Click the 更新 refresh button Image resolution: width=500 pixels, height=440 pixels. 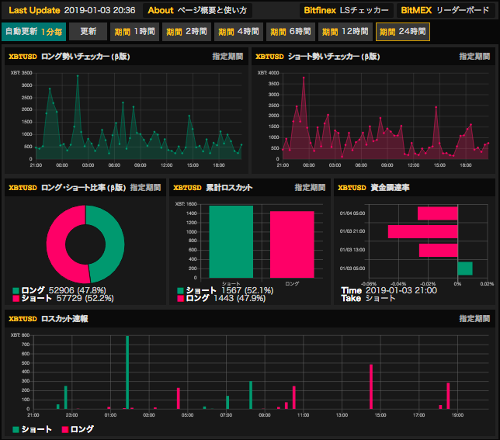(88, 32)
